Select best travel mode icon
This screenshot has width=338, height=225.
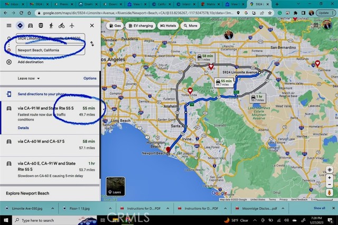20,25
